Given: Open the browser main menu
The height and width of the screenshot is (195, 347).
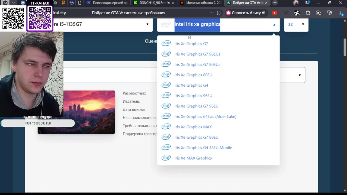Looking at the screenshot, I should pos(307,3).
